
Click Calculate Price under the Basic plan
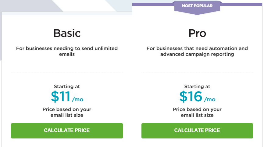click(x=67, y=131)
